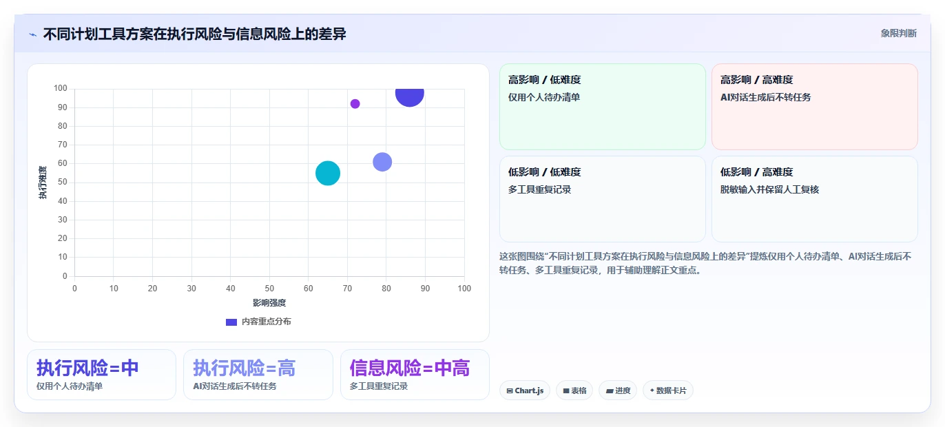
Task: Click the light blue bubble at 79
Action: (382, 162)
